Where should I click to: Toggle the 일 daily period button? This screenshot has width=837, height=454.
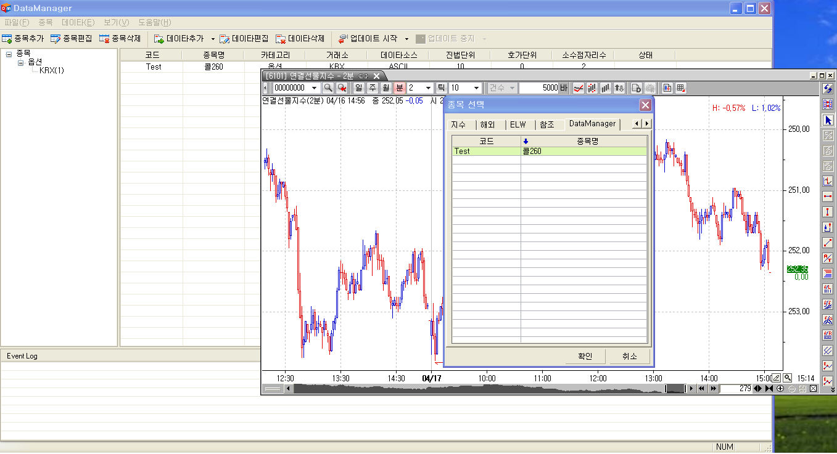(359, 88)
